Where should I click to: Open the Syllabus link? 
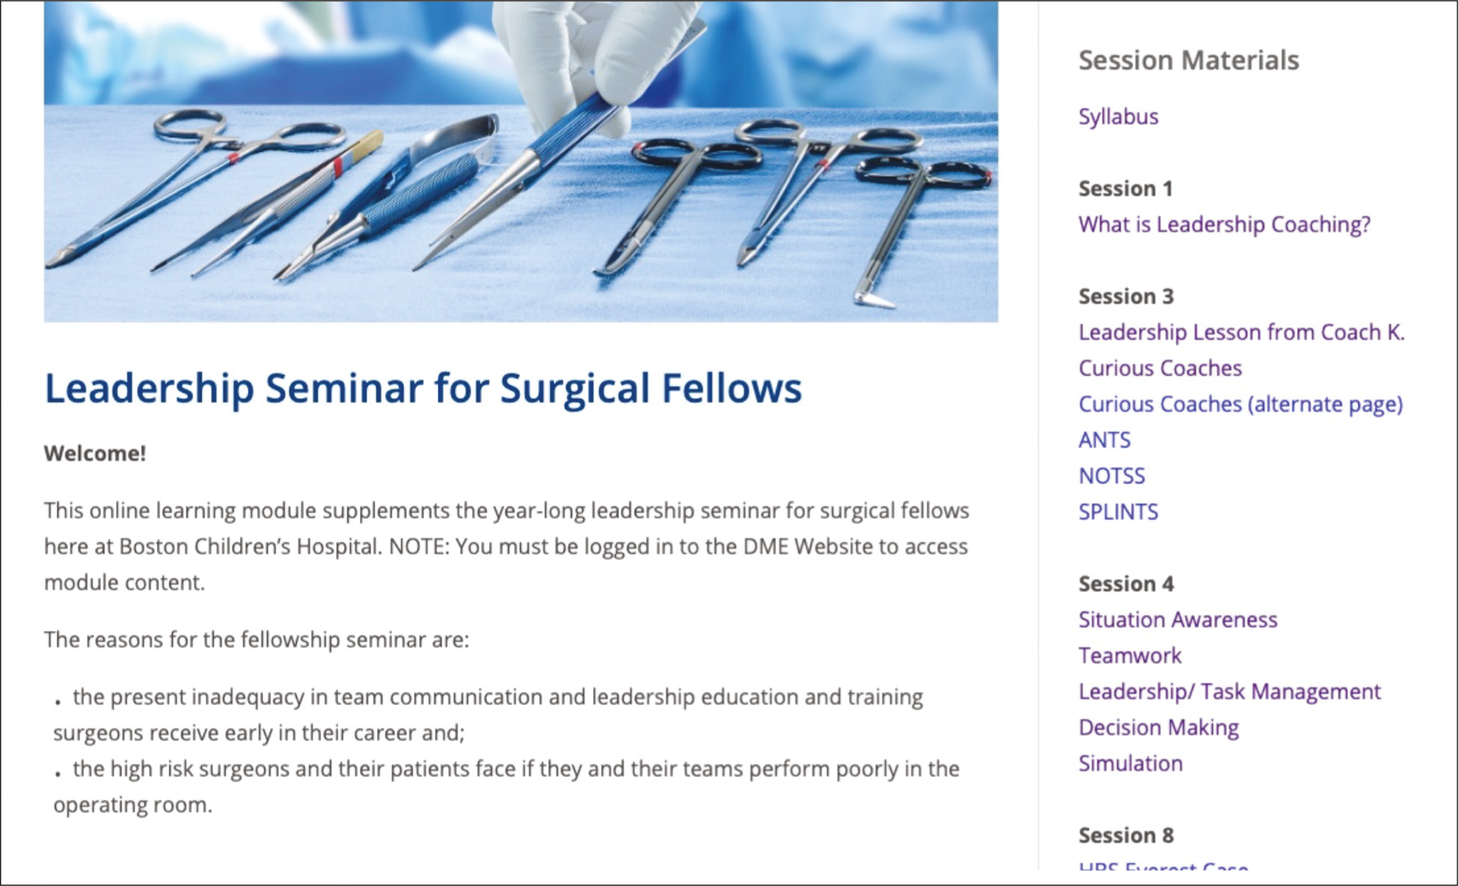point(1118,117)
